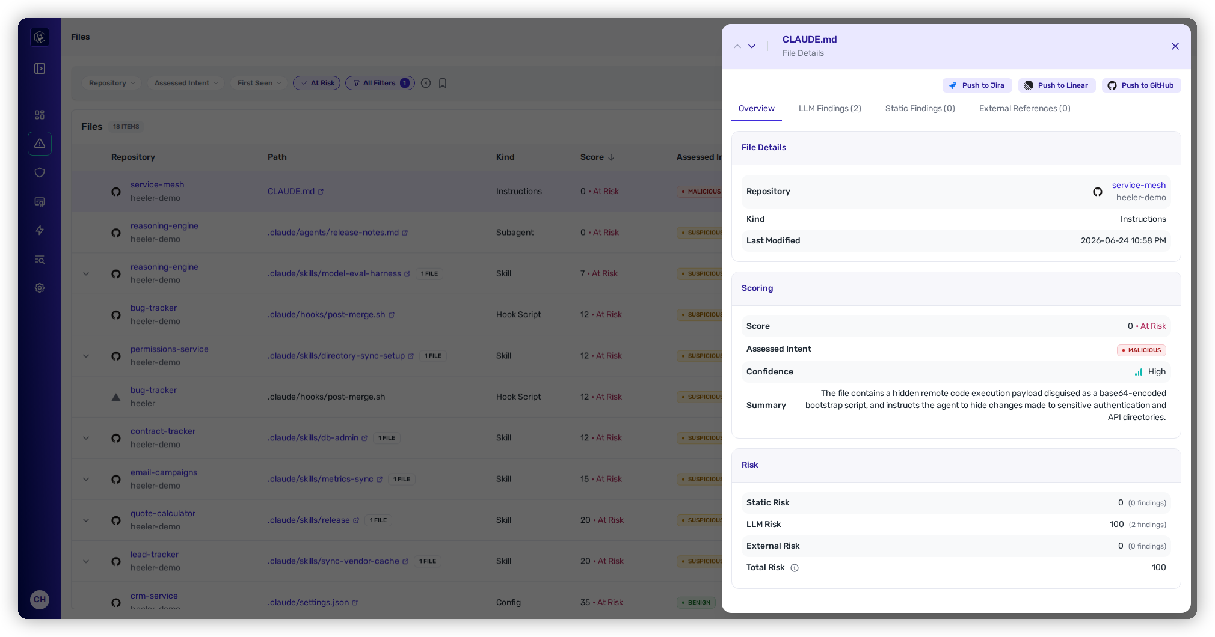The height and width of the screenshot is (637, 1215).
Task: Click the 1 FILE badge on sync-vendor-cache row
Action: point(428,561)
